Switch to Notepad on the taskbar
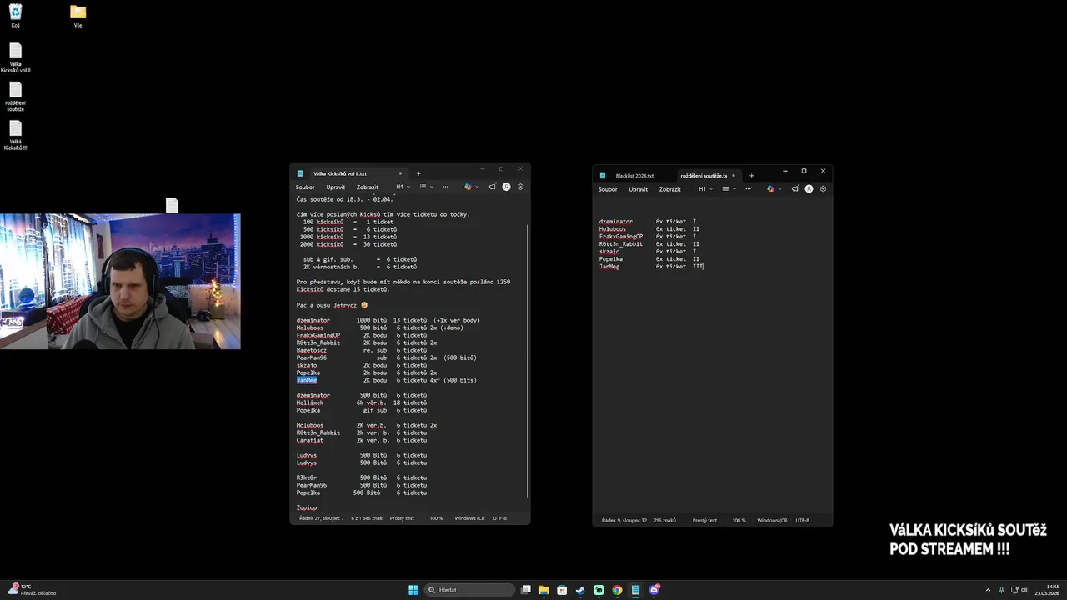1067x600 pixels. coord(635,590)
